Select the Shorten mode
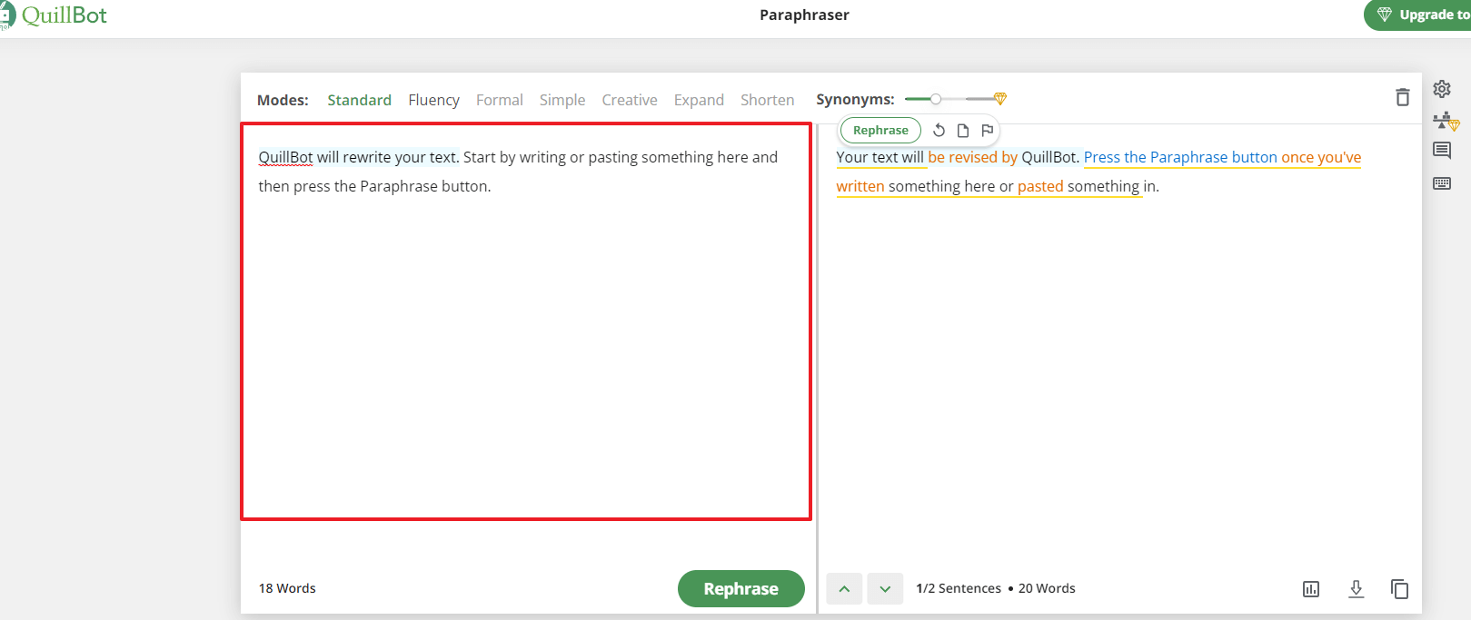This screenshot has width=1471, height=620. 768,100
